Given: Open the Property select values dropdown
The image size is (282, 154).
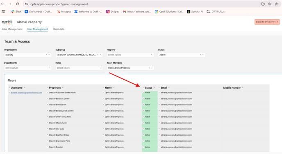Looking at the screenshot, I should pos(130,55).
